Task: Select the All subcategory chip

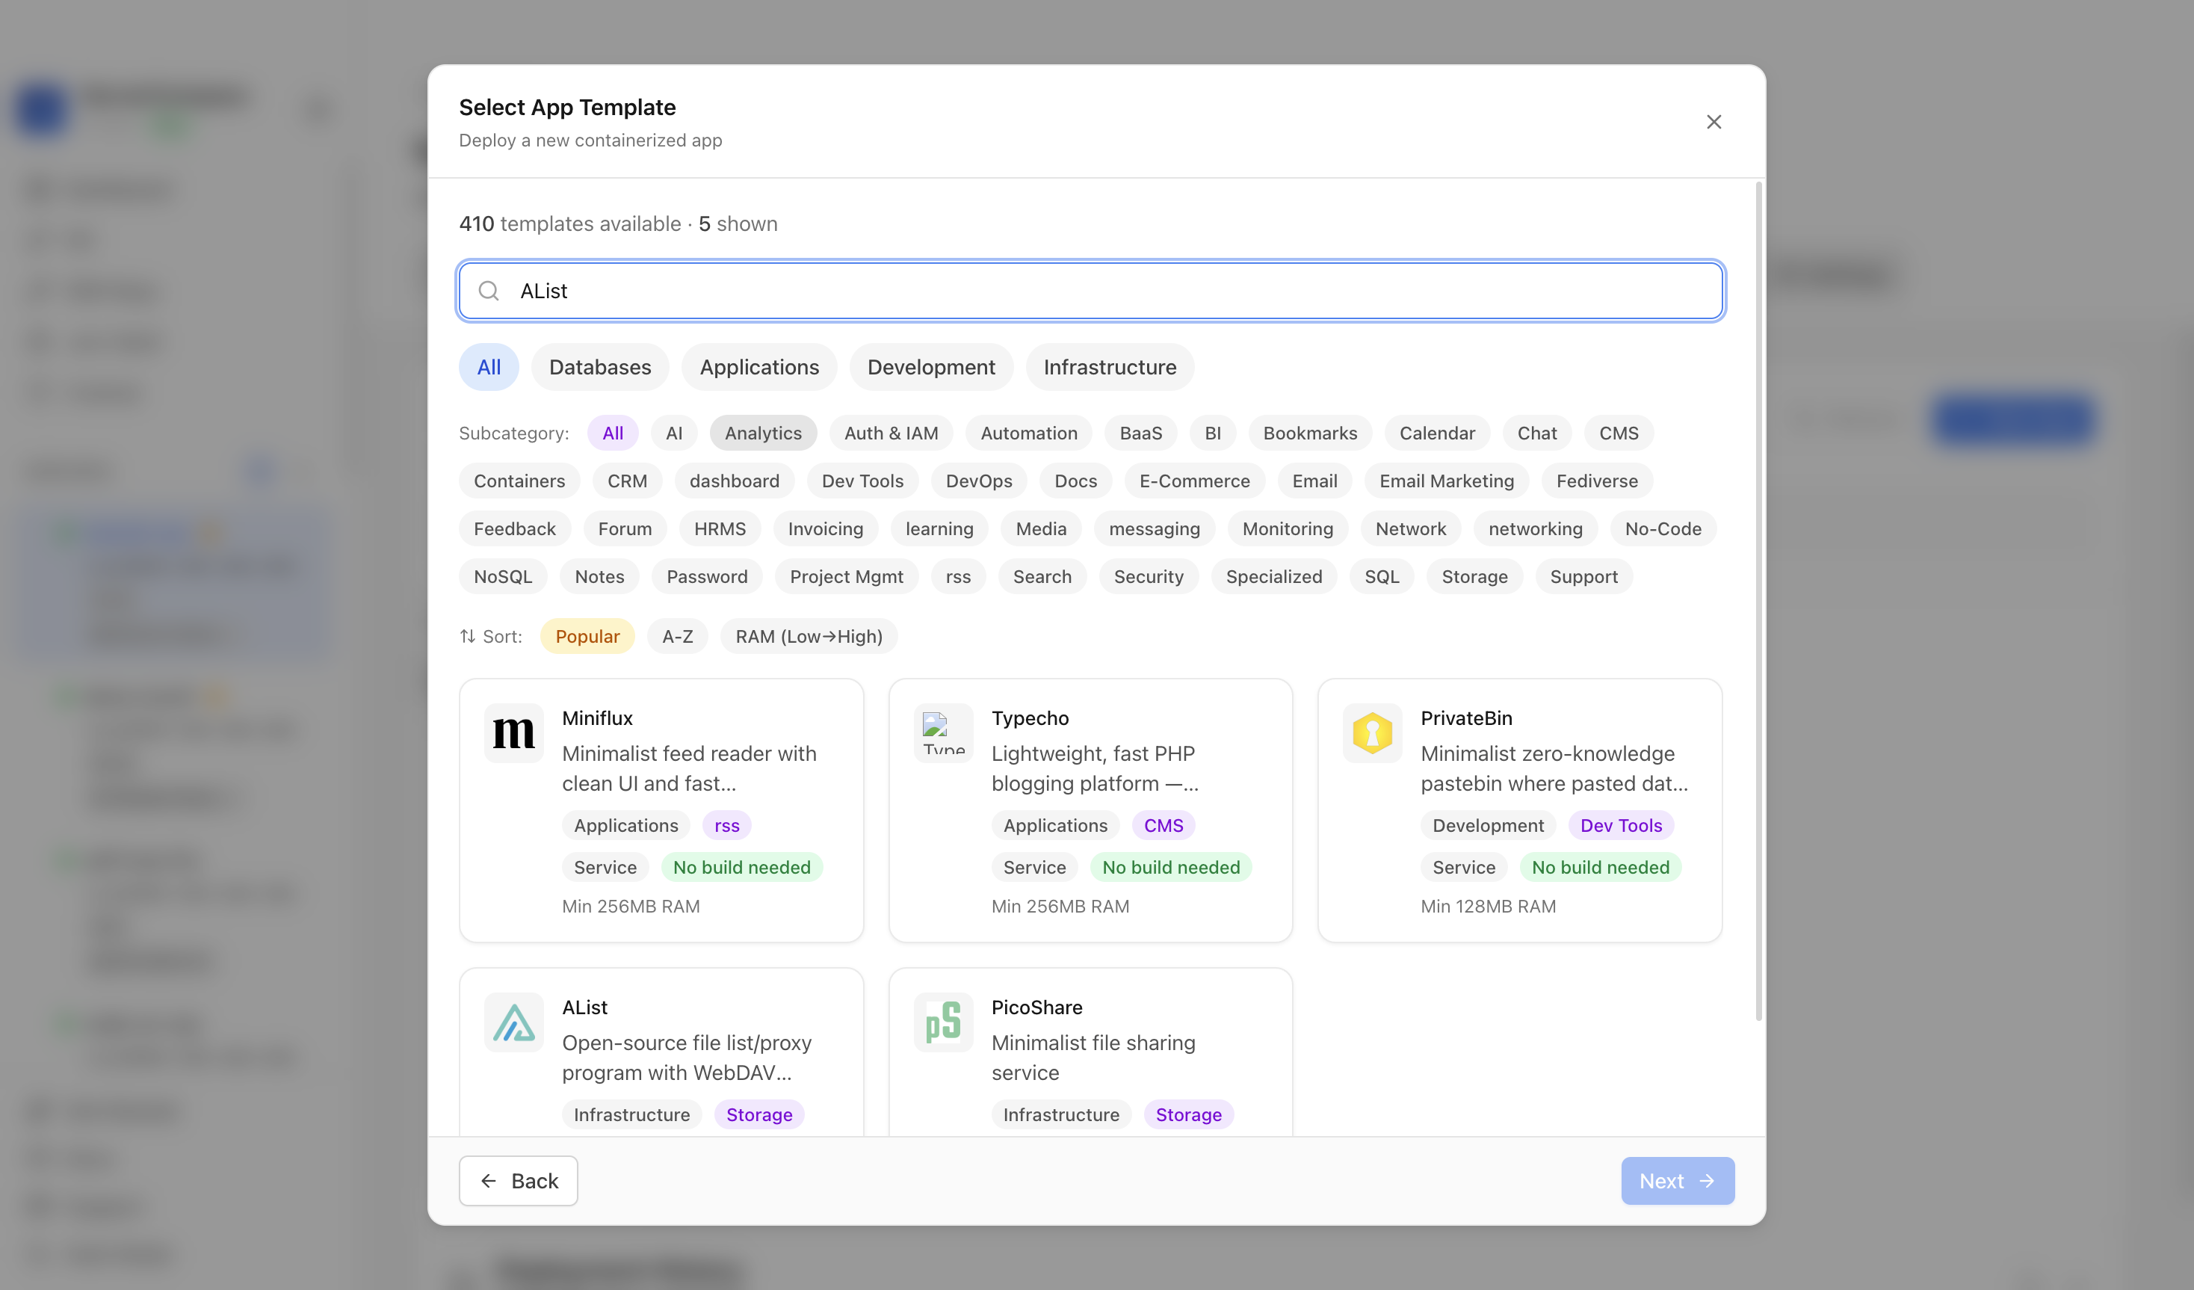Action: click(x=613, y=433)
